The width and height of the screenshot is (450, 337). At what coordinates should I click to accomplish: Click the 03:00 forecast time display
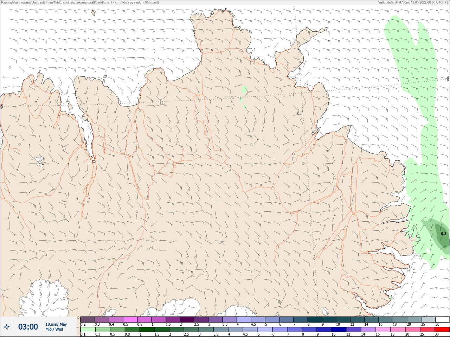tap(28, 327)
